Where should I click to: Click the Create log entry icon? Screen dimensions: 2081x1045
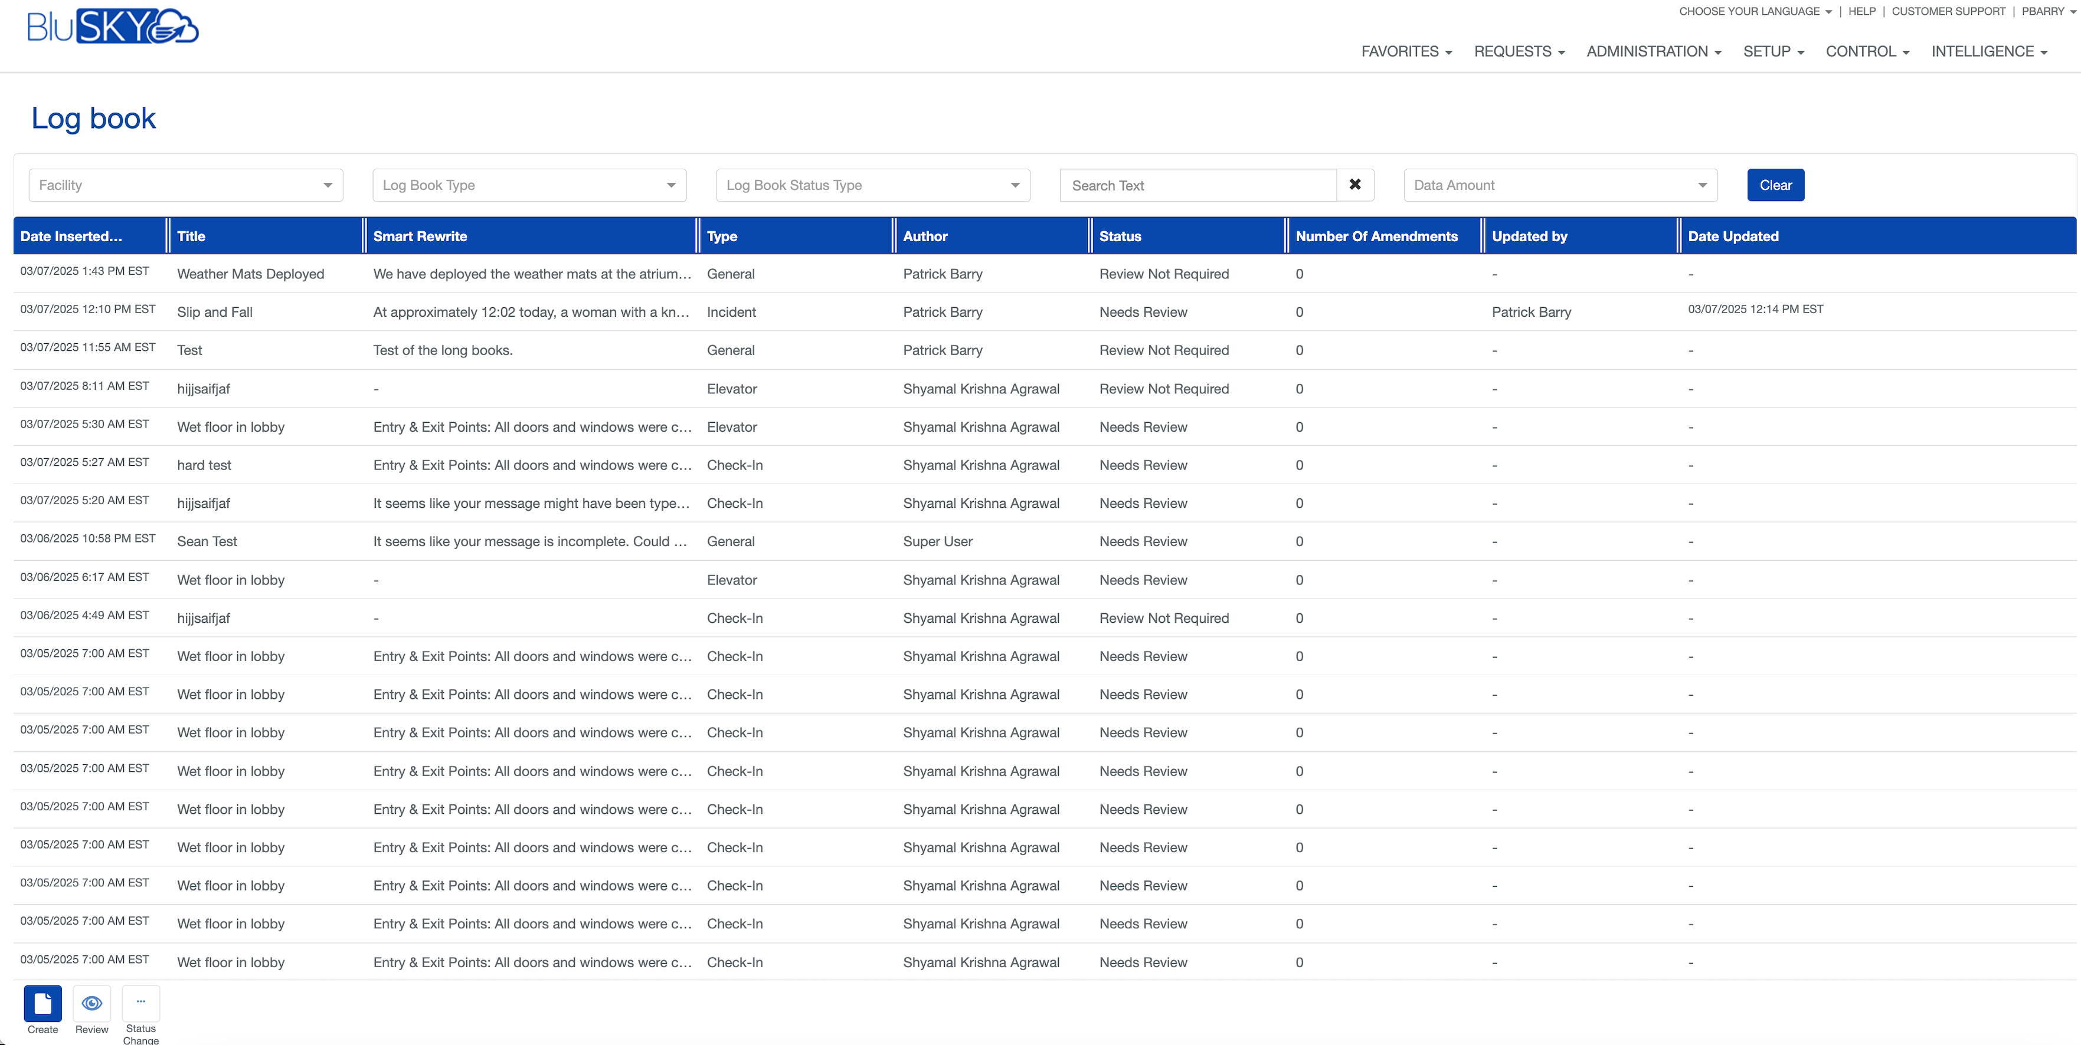coord(43,1003)
